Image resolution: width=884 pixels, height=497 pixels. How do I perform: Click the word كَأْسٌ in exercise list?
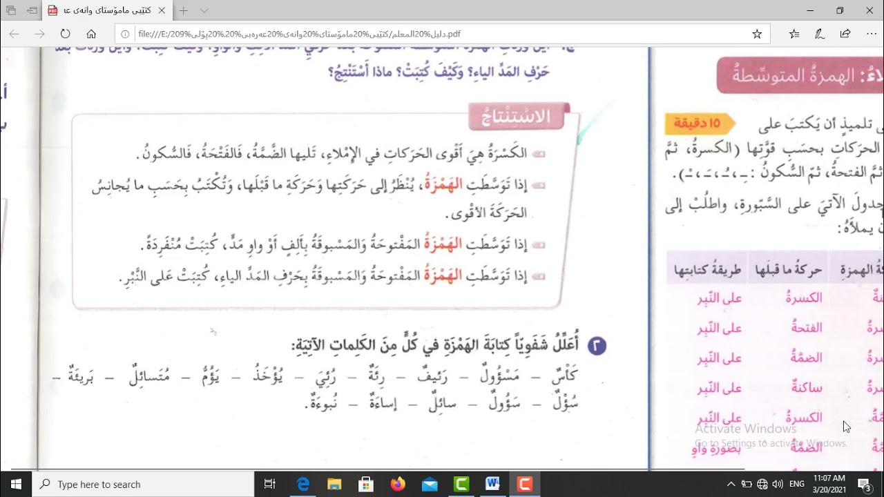564,376
